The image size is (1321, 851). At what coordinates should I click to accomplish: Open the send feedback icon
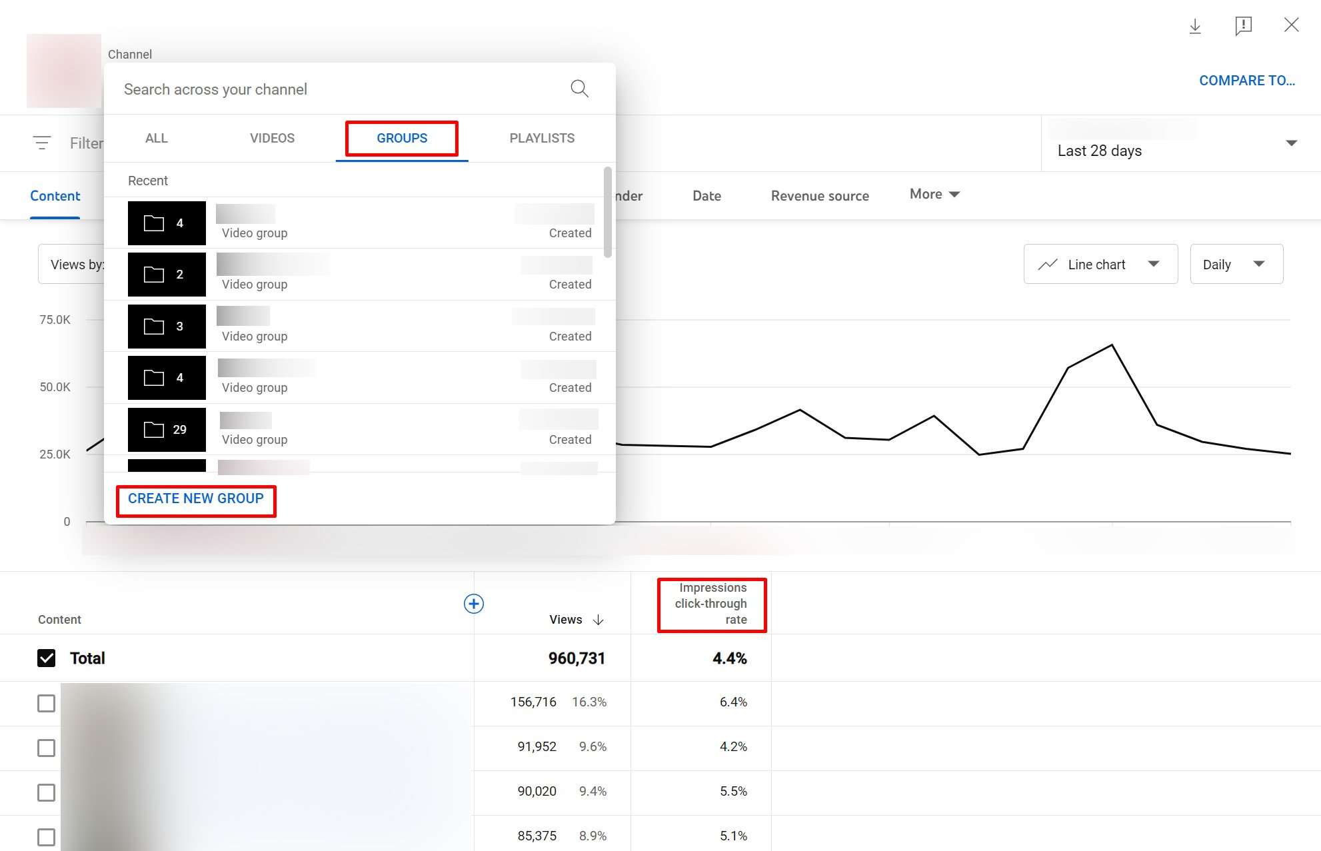pyautogui.click(x=1243, y=26)
